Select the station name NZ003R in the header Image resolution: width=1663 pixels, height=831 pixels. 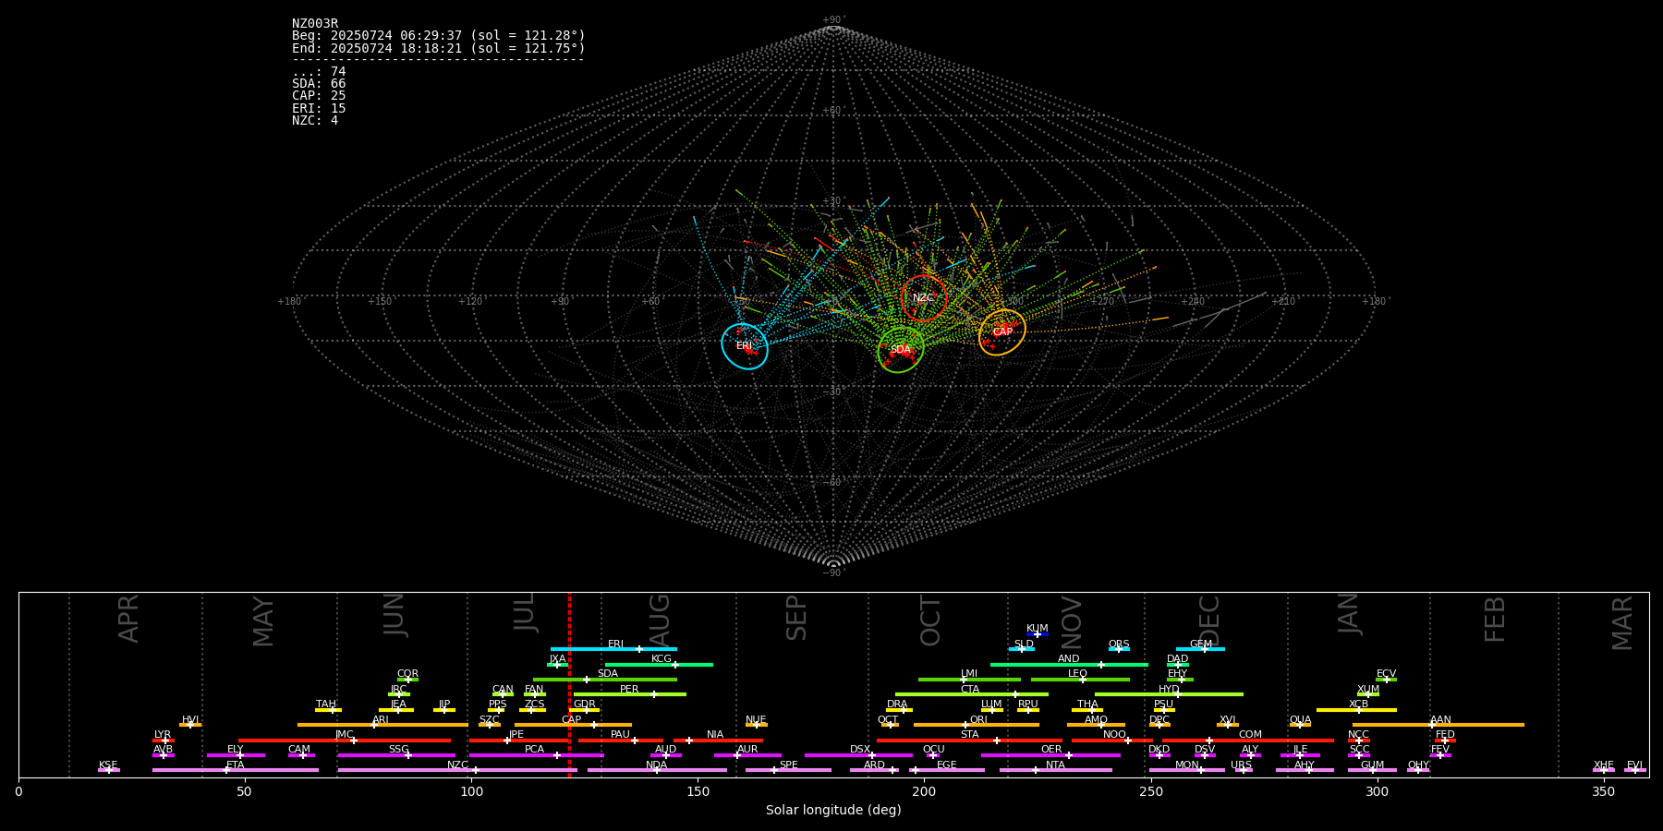click(315, 24)
